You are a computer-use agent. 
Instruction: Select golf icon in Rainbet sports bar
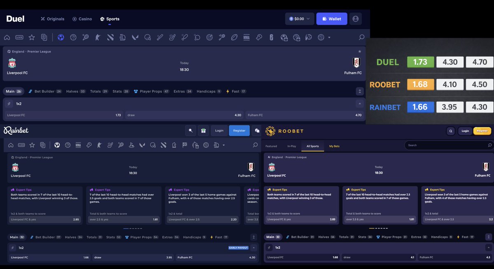coord(132,145)
